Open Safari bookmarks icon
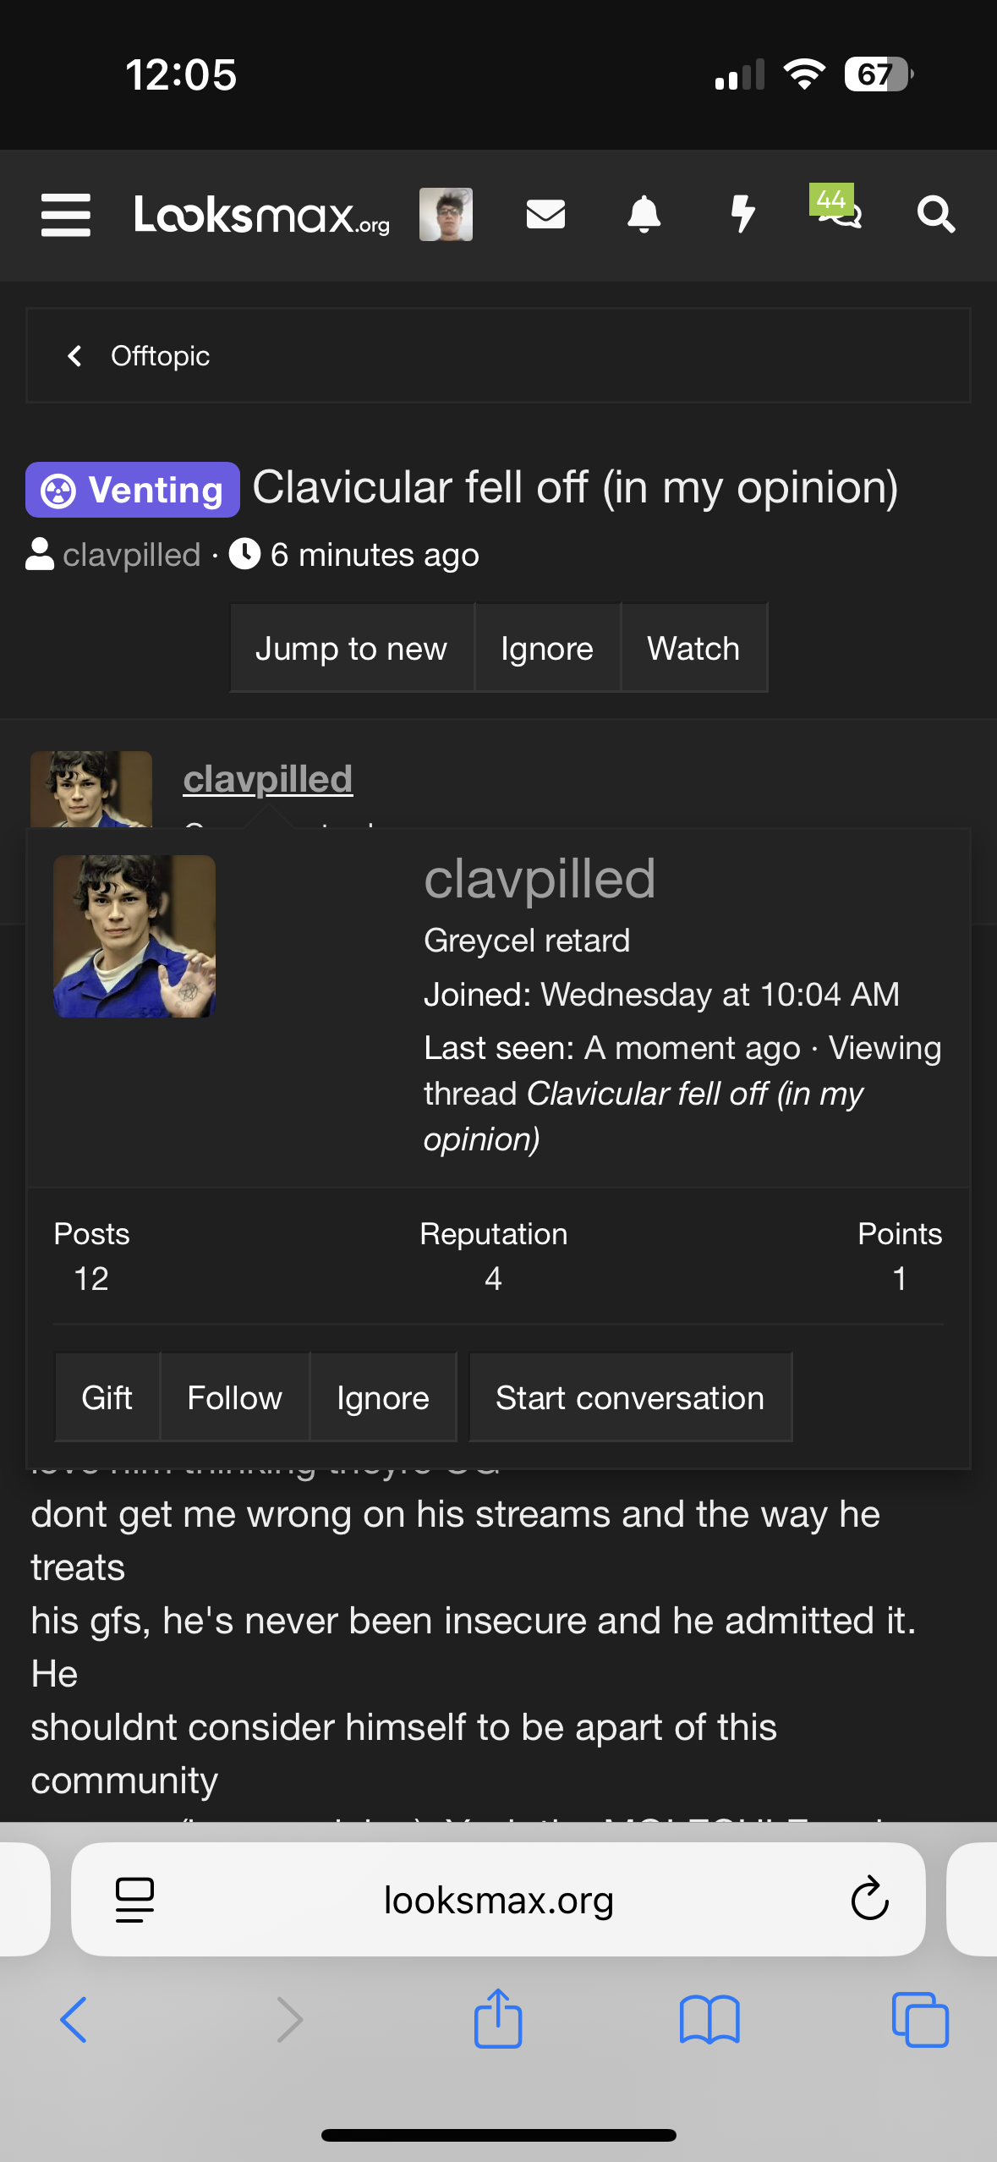997x2162 pixels. [709, 2019]
